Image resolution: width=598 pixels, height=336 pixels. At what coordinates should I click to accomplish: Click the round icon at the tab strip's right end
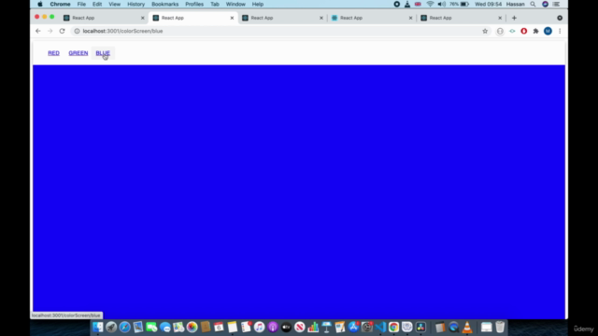560,18
